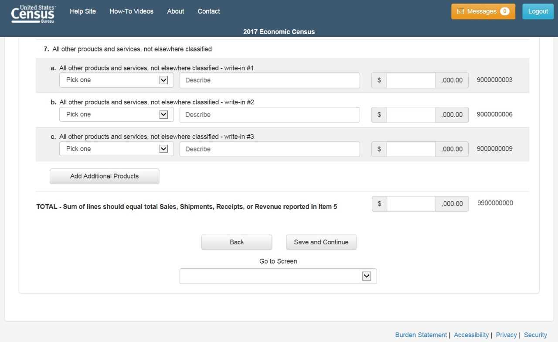
Task: Focus the write-in #2 Describe field
Action: [x=270, y=115]
